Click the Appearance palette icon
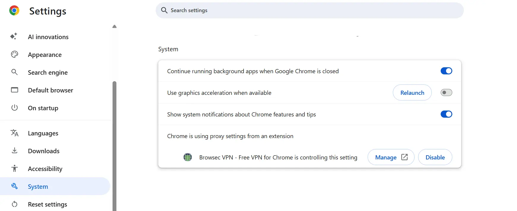This screenshot has width=517, height=211. [14, 55]
